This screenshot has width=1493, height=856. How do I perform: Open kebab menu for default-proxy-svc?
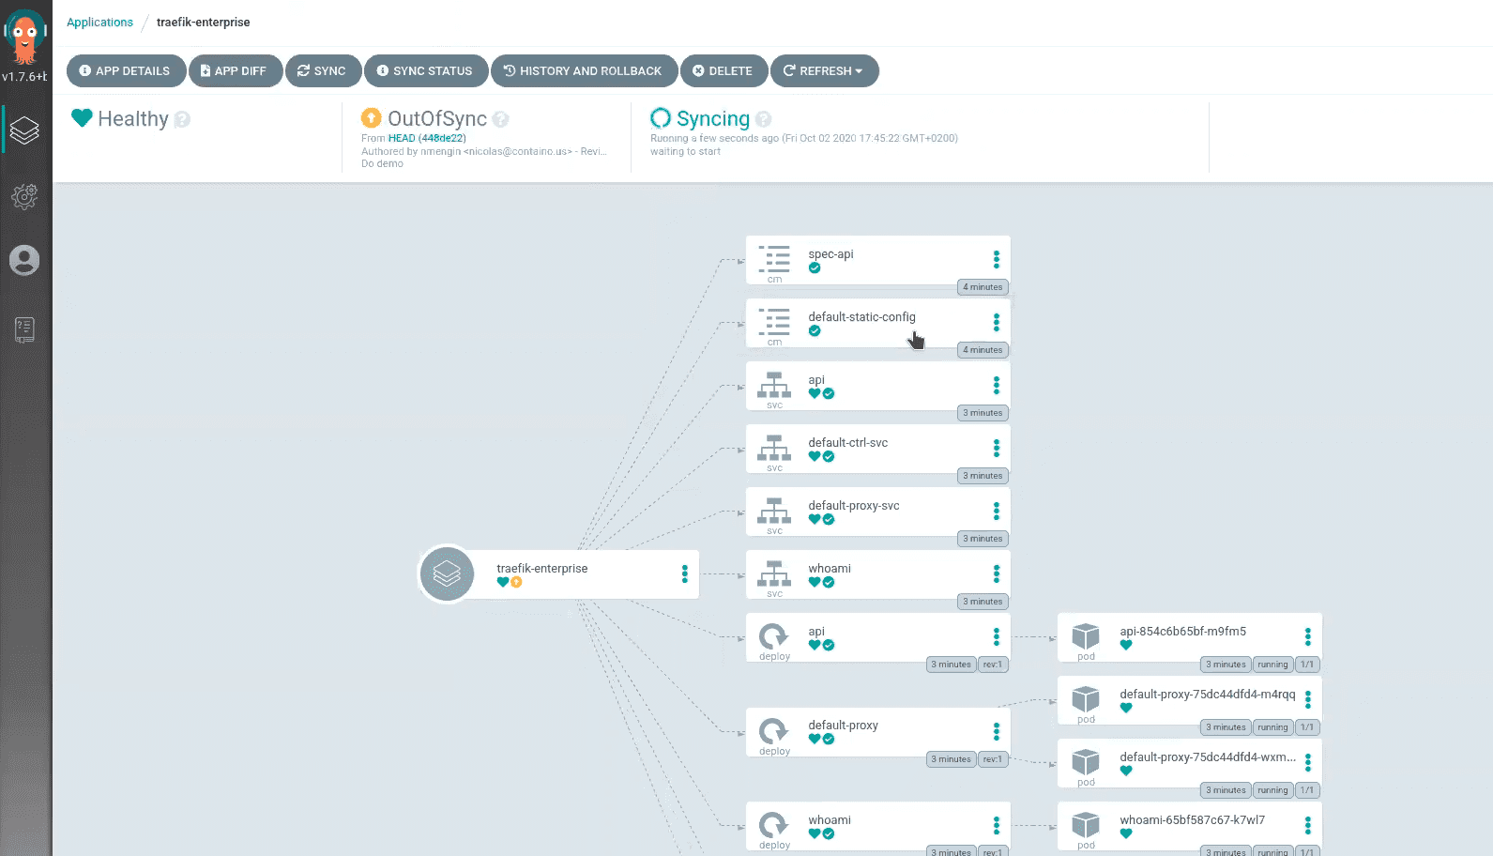[997, 511]
